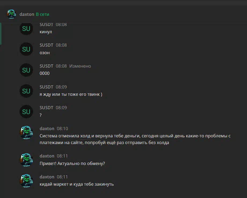Click the SU avatar next to the '?' message
247x198 pixels.
(x=26, y=112)
